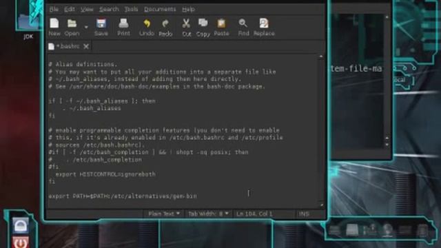Image resolution: width=441 pixels, height=248 pixels.
Task: Open the Help menu
Action: [188, 9]
